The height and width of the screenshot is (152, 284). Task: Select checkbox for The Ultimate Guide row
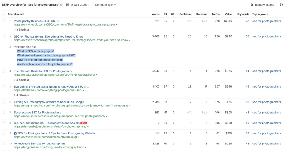(3, 71)
